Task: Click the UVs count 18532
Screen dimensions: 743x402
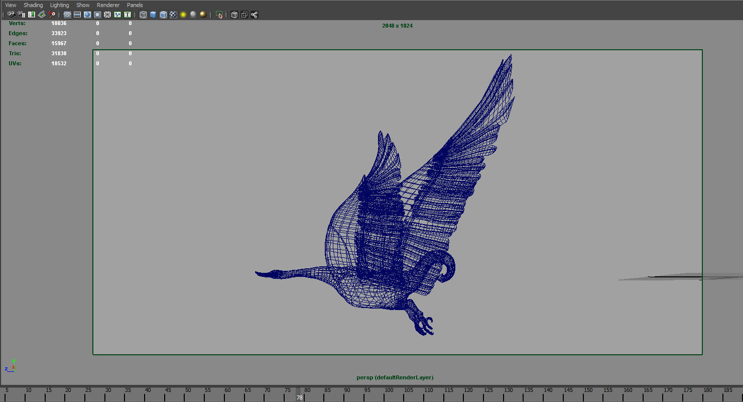Action: (x=59, y=63)
